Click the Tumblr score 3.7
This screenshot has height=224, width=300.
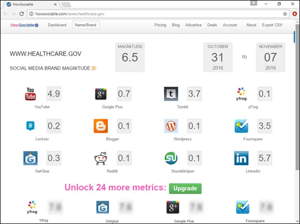pos(194,94)
